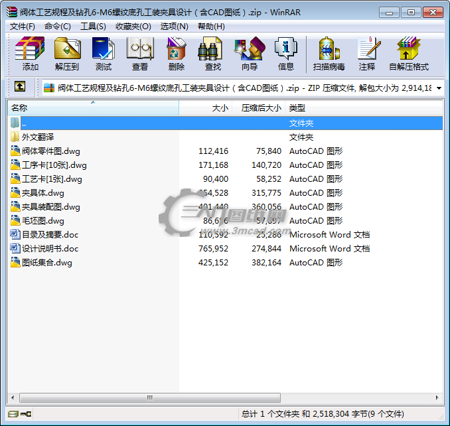Click the 扫描病毒 (Virus Scan) icon

click(329, 48)
